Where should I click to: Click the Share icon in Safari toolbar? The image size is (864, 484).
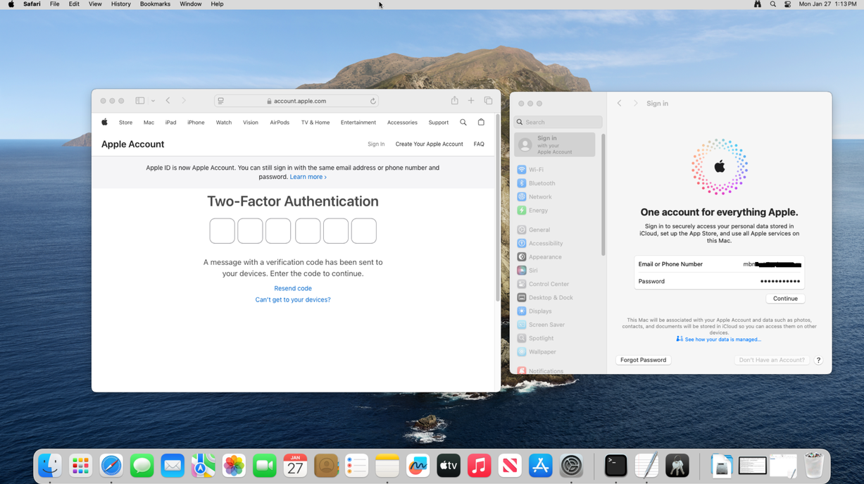coord(455,101)
